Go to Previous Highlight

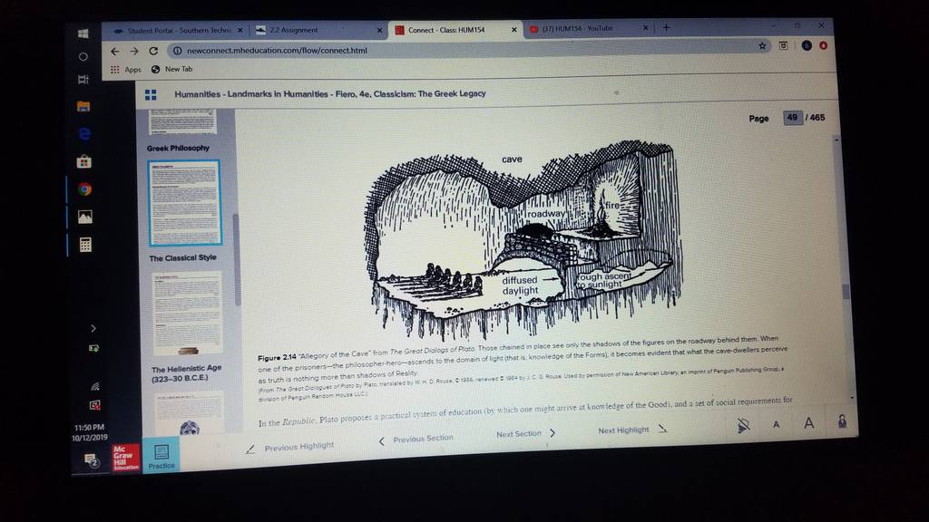(291, 448)
